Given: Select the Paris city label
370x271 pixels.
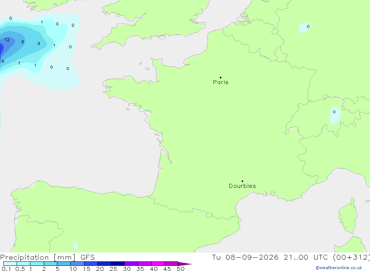Looking at the screenshot, I should pos(221,82).
